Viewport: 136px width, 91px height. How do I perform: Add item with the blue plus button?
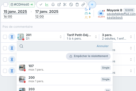(x=92, y=5)
